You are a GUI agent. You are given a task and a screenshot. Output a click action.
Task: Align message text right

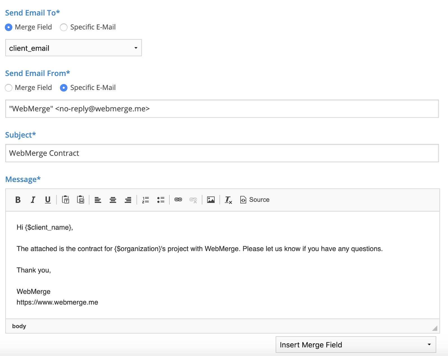128,200
